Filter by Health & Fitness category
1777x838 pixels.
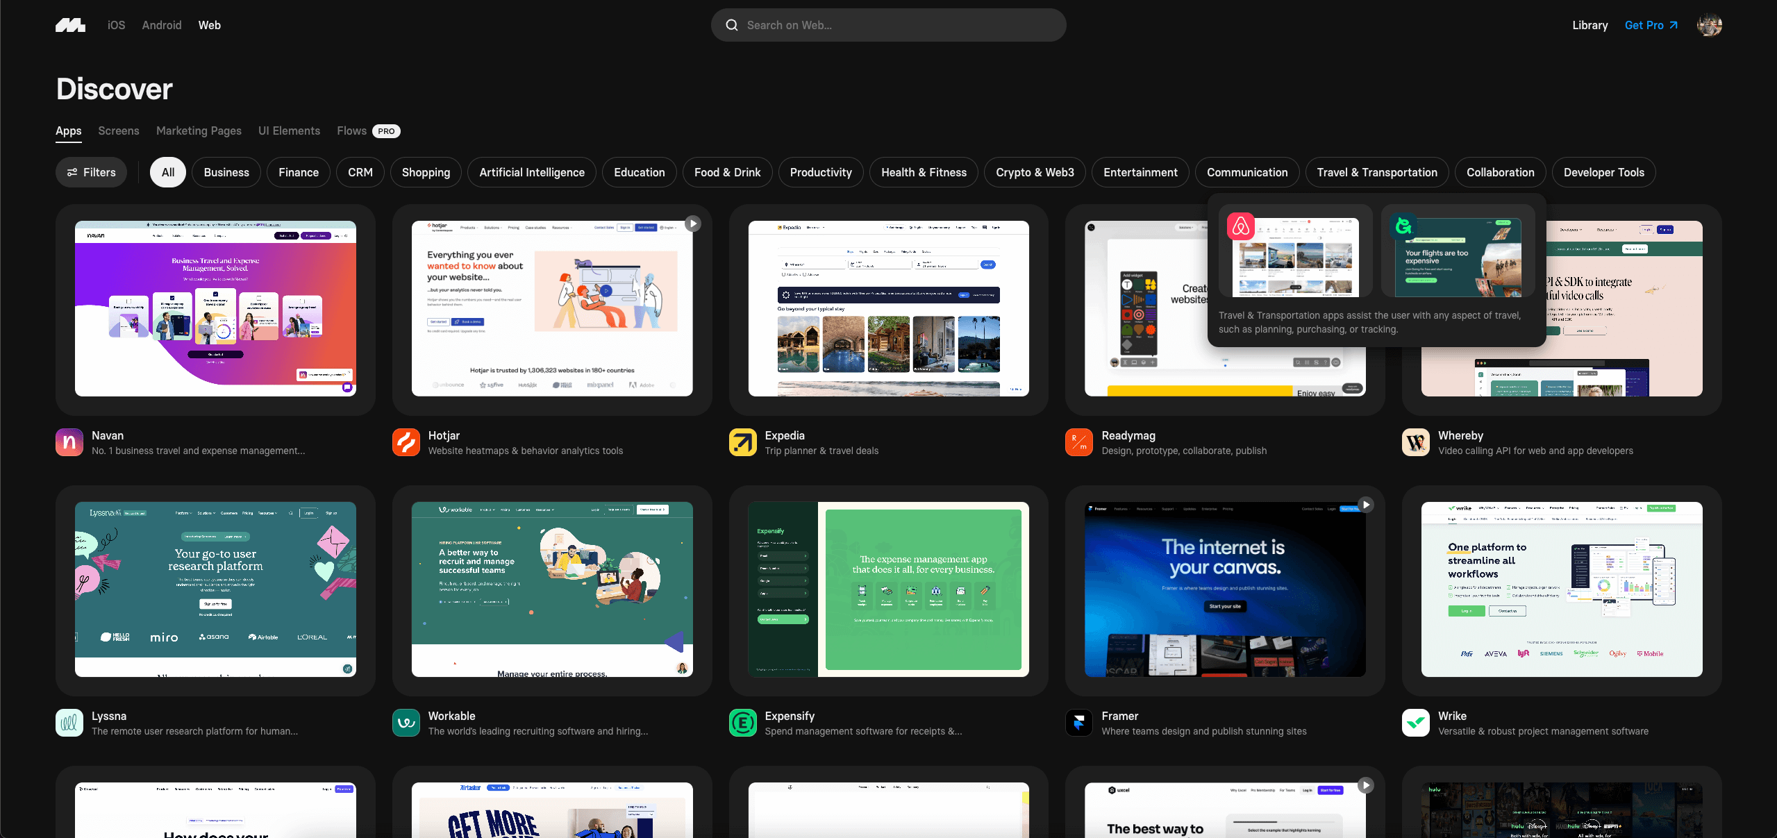point(924,172)
